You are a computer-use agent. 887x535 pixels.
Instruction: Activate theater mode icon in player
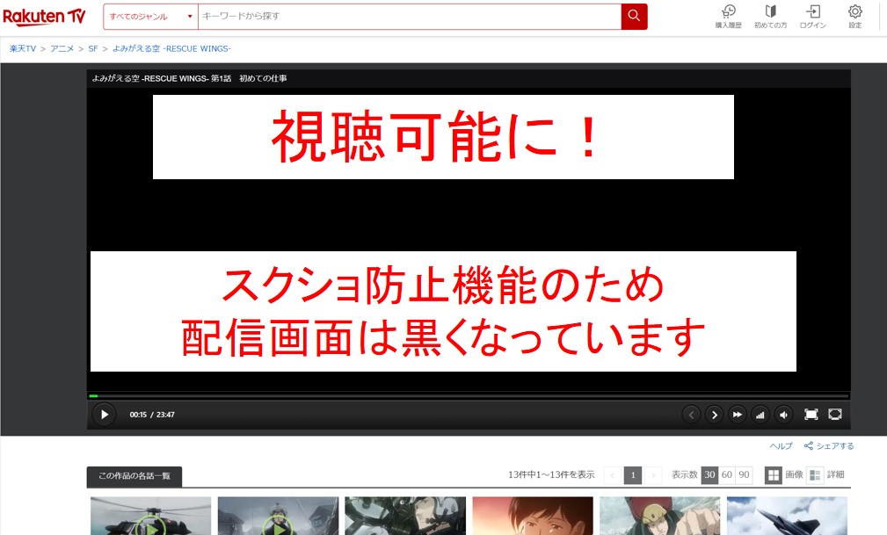click(x=833, y=414)
